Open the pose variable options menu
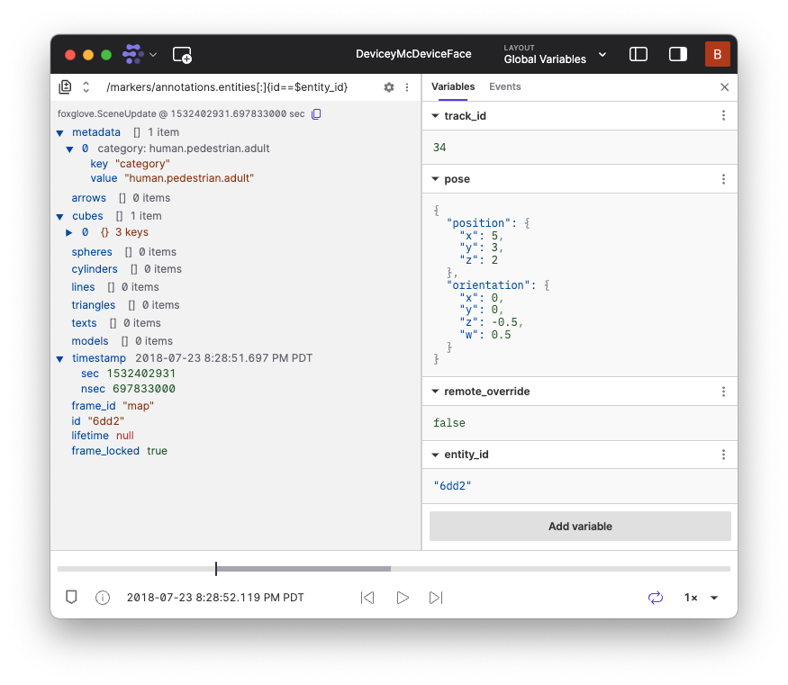The width and height of the screenshot is (788, 685). [x=723, y=179]
